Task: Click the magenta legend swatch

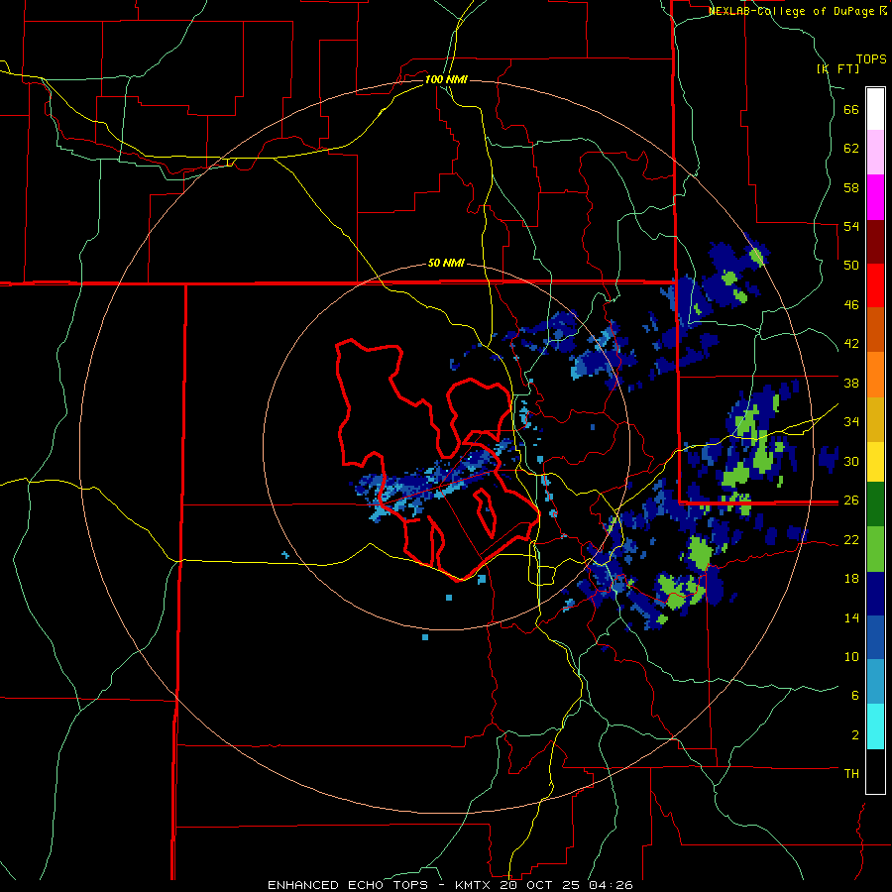Action: [875, 197]
